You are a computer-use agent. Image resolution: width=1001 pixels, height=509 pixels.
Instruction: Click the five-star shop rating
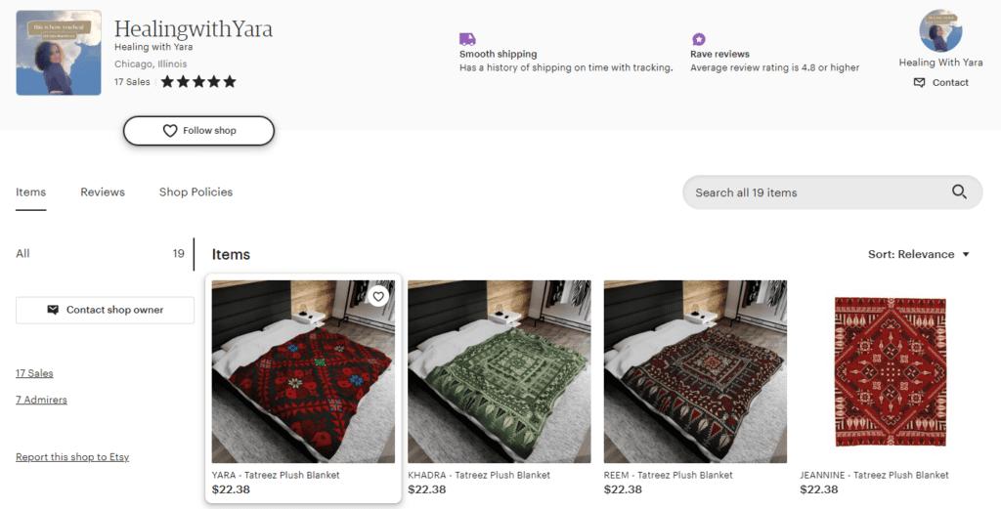click(198, 82)
